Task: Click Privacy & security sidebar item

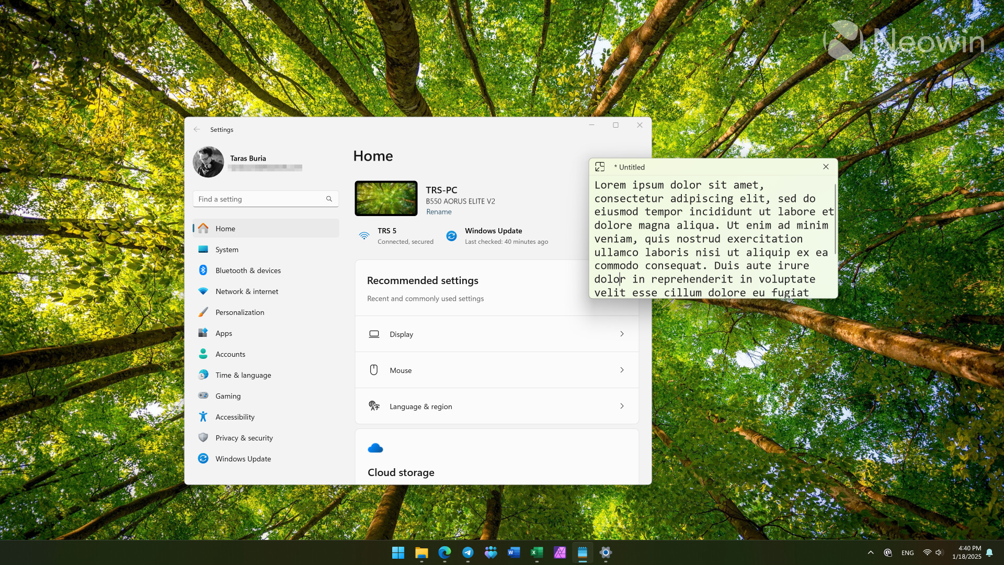Action: tap(243, 437)
